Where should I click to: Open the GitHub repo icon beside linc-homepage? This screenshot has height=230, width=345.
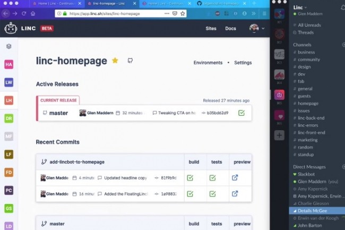(130, 61)
